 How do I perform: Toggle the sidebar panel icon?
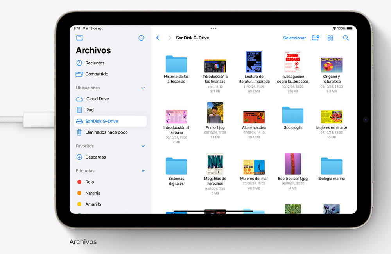click(80, 38)
